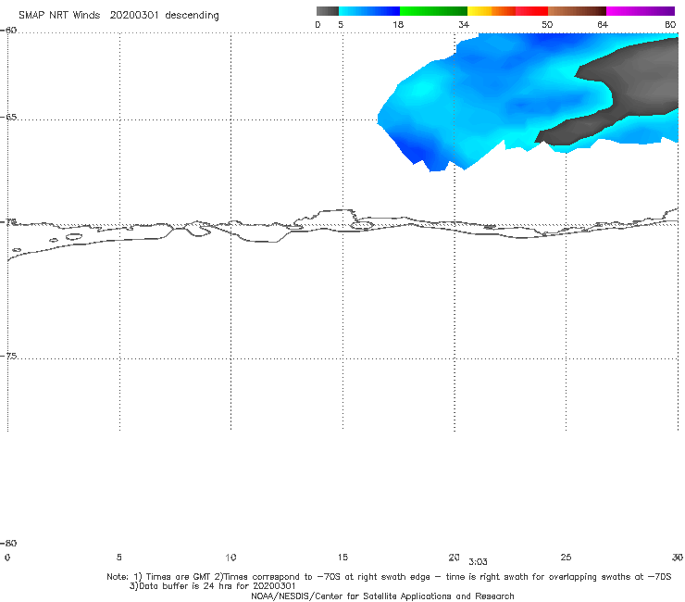Click the latitude label '-65'

pyautogui.click(x=8, y=118)
